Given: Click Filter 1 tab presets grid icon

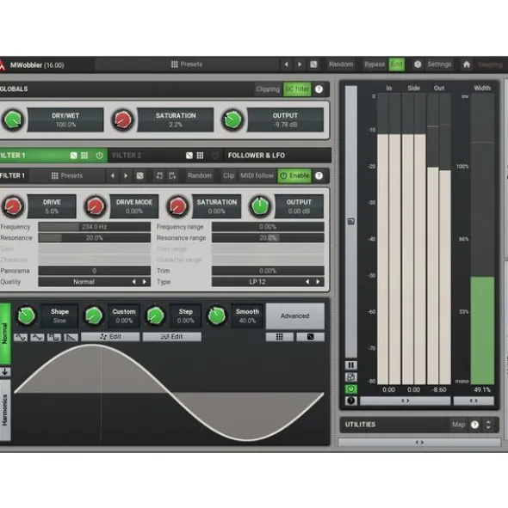Looking at the screenshot, I should pos(84,156).
